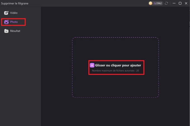Click the Résultat folder icon
This screenshot has width=190, height=126.
[6, 31]
